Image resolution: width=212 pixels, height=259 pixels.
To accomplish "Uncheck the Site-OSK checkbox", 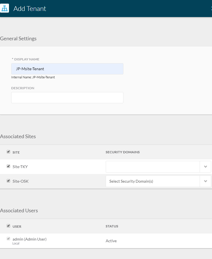I will pyautogui.click(x=8, y=181).
